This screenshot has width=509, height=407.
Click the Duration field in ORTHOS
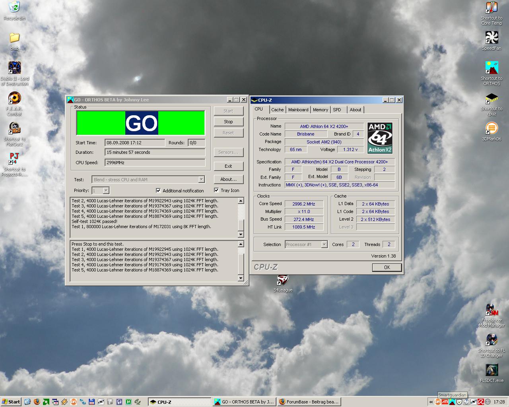pyautogui.click(x=155, y=152)
